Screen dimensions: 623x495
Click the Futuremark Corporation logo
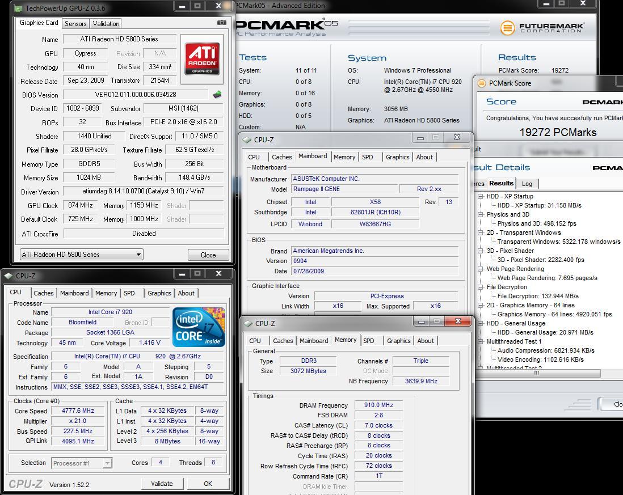542,28
